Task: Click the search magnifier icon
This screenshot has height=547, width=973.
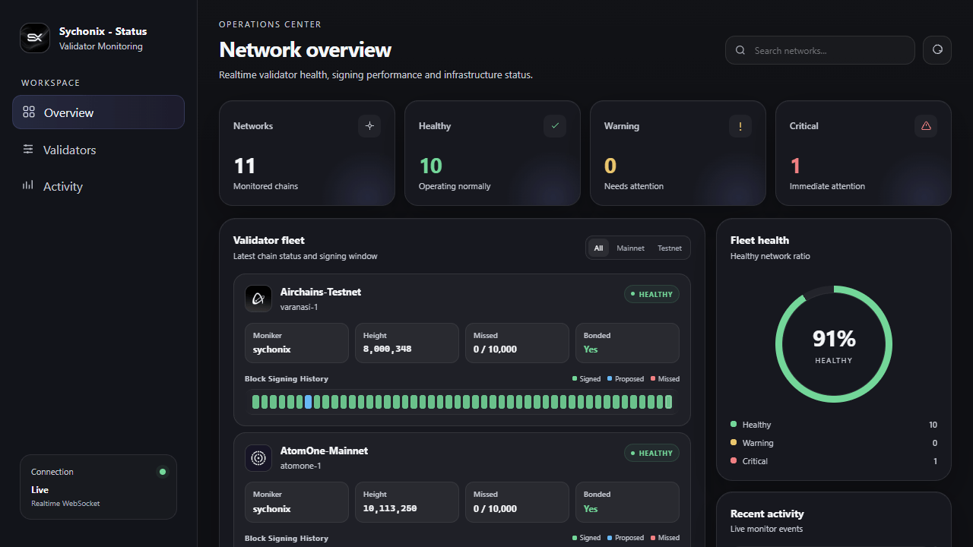Action: point(740,50)
